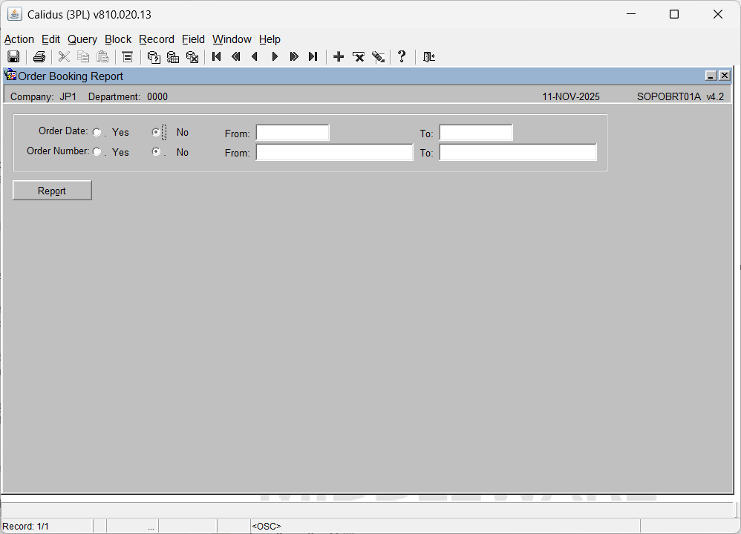Select Yes for Order Number
The height and width of the screenshot is (534, 741).
tap(97, 152)
